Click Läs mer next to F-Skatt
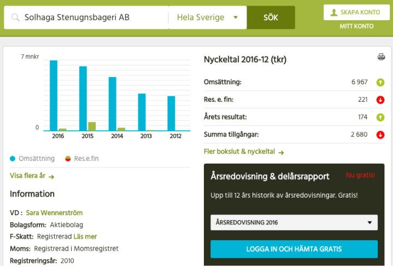 (x=85, y=236)
